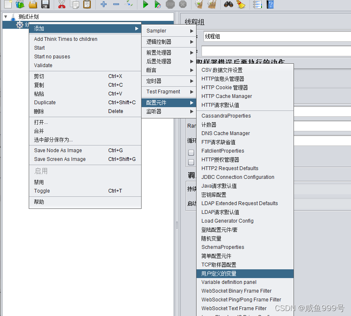Click the Clear single broom icon

199,4
